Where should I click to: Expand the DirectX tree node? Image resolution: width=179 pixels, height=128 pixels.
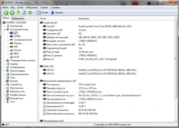[x=4, y=81]
